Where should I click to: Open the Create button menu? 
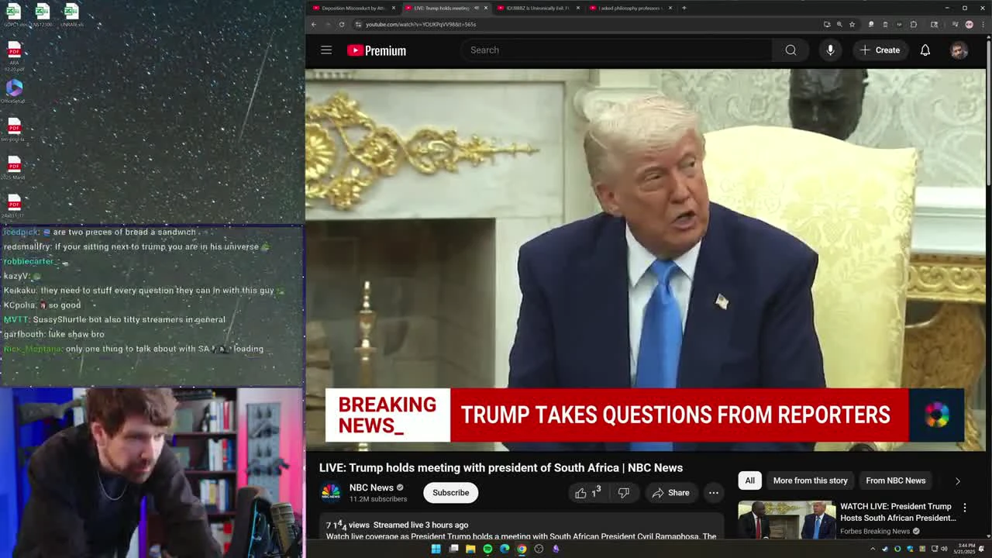click(x=880, y=50)
